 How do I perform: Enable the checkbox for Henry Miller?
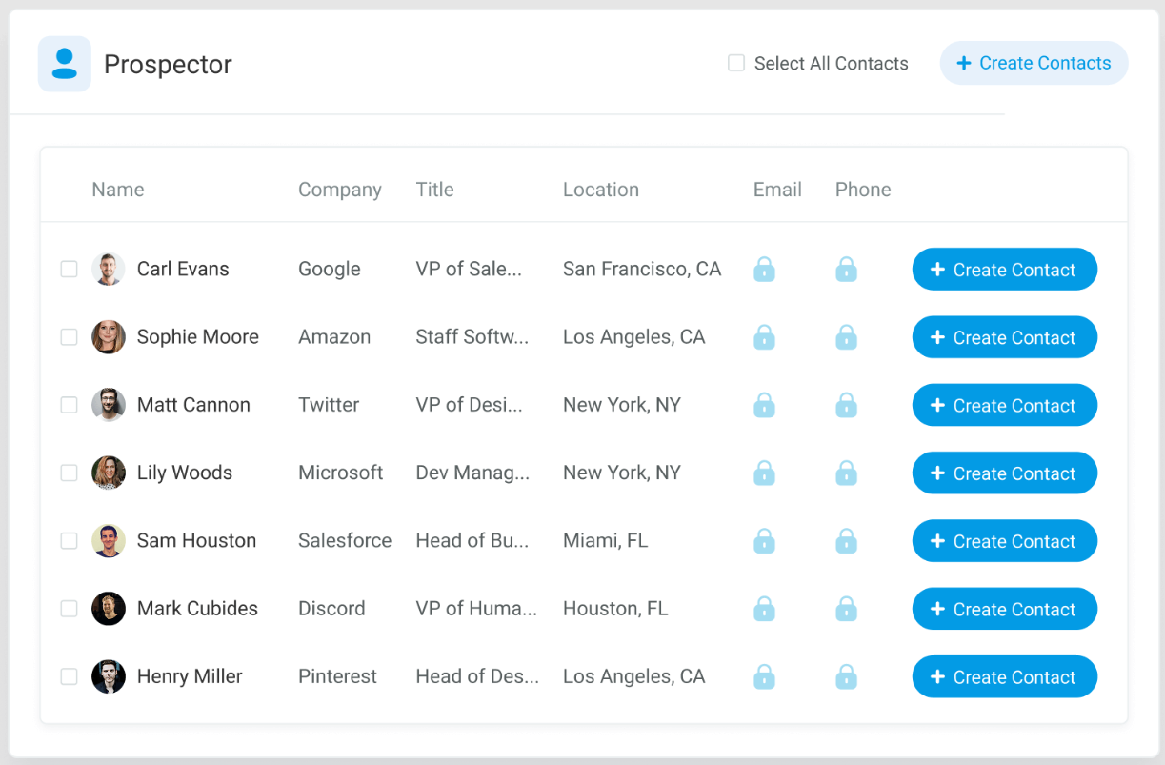click(x=69, y=676)
